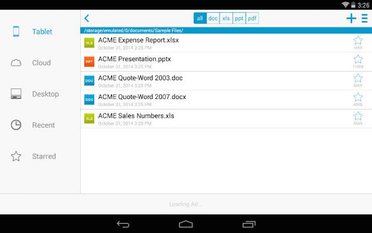Tap the storage path bar for Sample Files
Screen dimensions: 372x233
[x=226, y=30]
